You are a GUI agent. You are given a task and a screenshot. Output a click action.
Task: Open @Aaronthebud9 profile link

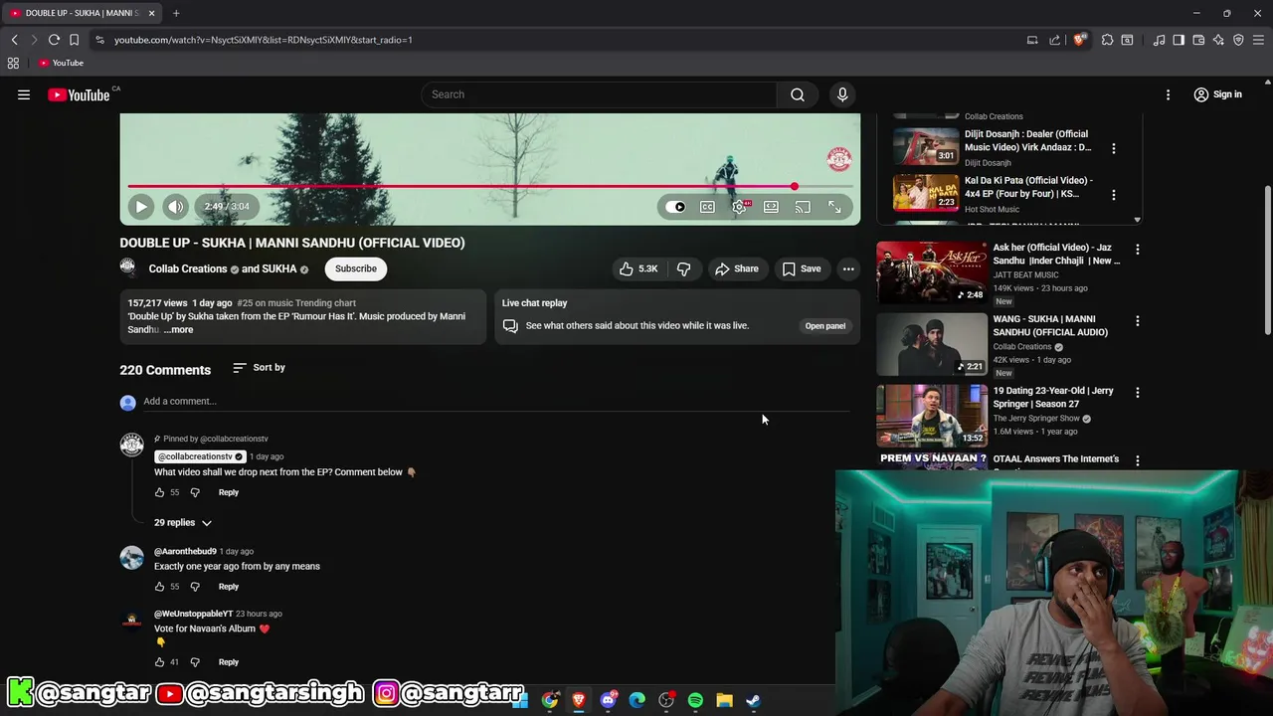[x=185, y=551]
